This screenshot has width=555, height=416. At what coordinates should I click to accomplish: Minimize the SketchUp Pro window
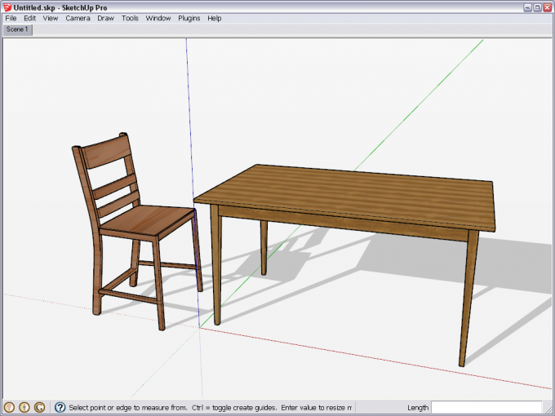[526, 7]
